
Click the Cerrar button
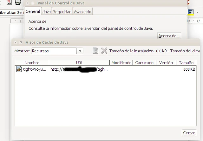click(189, 133)
